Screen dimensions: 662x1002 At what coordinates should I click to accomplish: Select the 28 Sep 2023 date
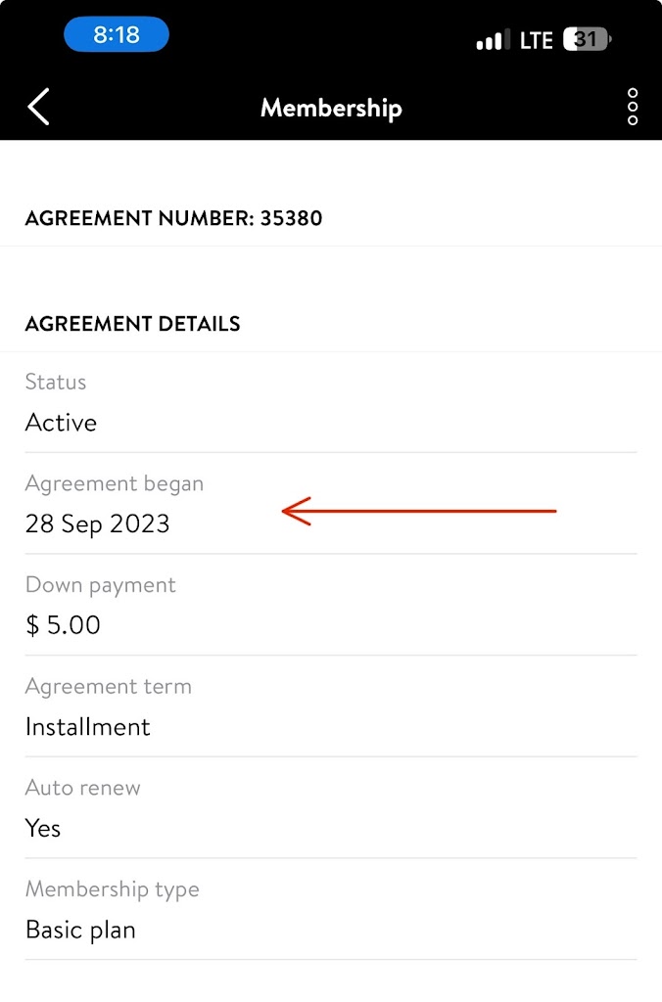(x=97, y=524)
